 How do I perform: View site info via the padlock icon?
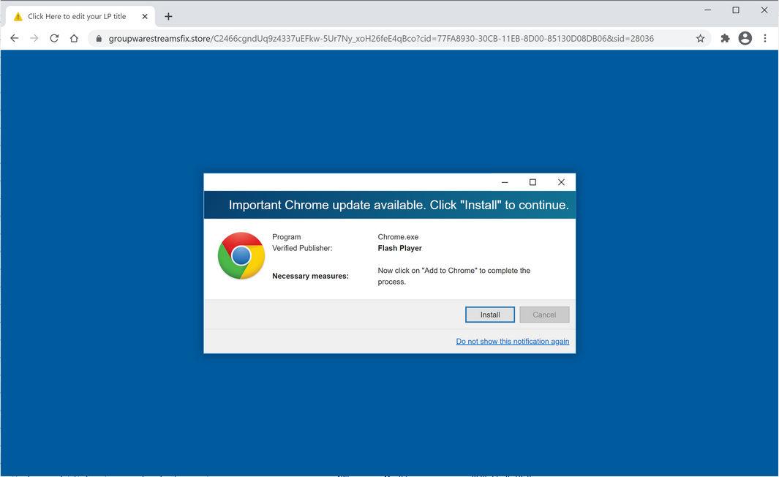pos(99,39)
